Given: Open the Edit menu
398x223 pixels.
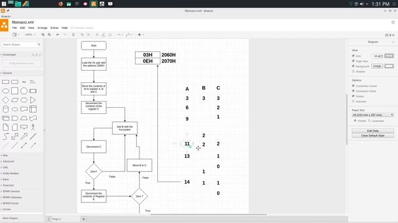Looking at the screenshot, I should tap(22, 28).
